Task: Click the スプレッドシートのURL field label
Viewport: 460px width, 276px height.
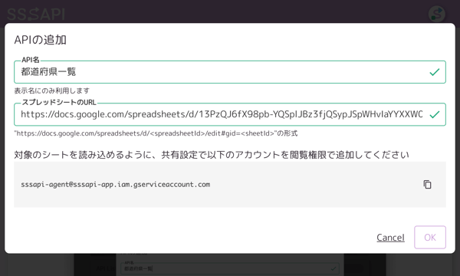Action: (x=59, y=103)
